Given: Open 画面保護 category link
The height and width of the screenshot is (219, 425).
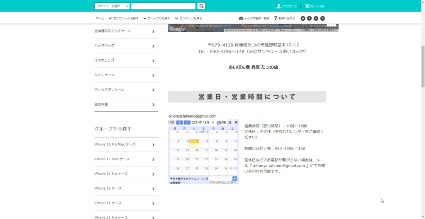Looking at the screenshot, I should 101,104.
